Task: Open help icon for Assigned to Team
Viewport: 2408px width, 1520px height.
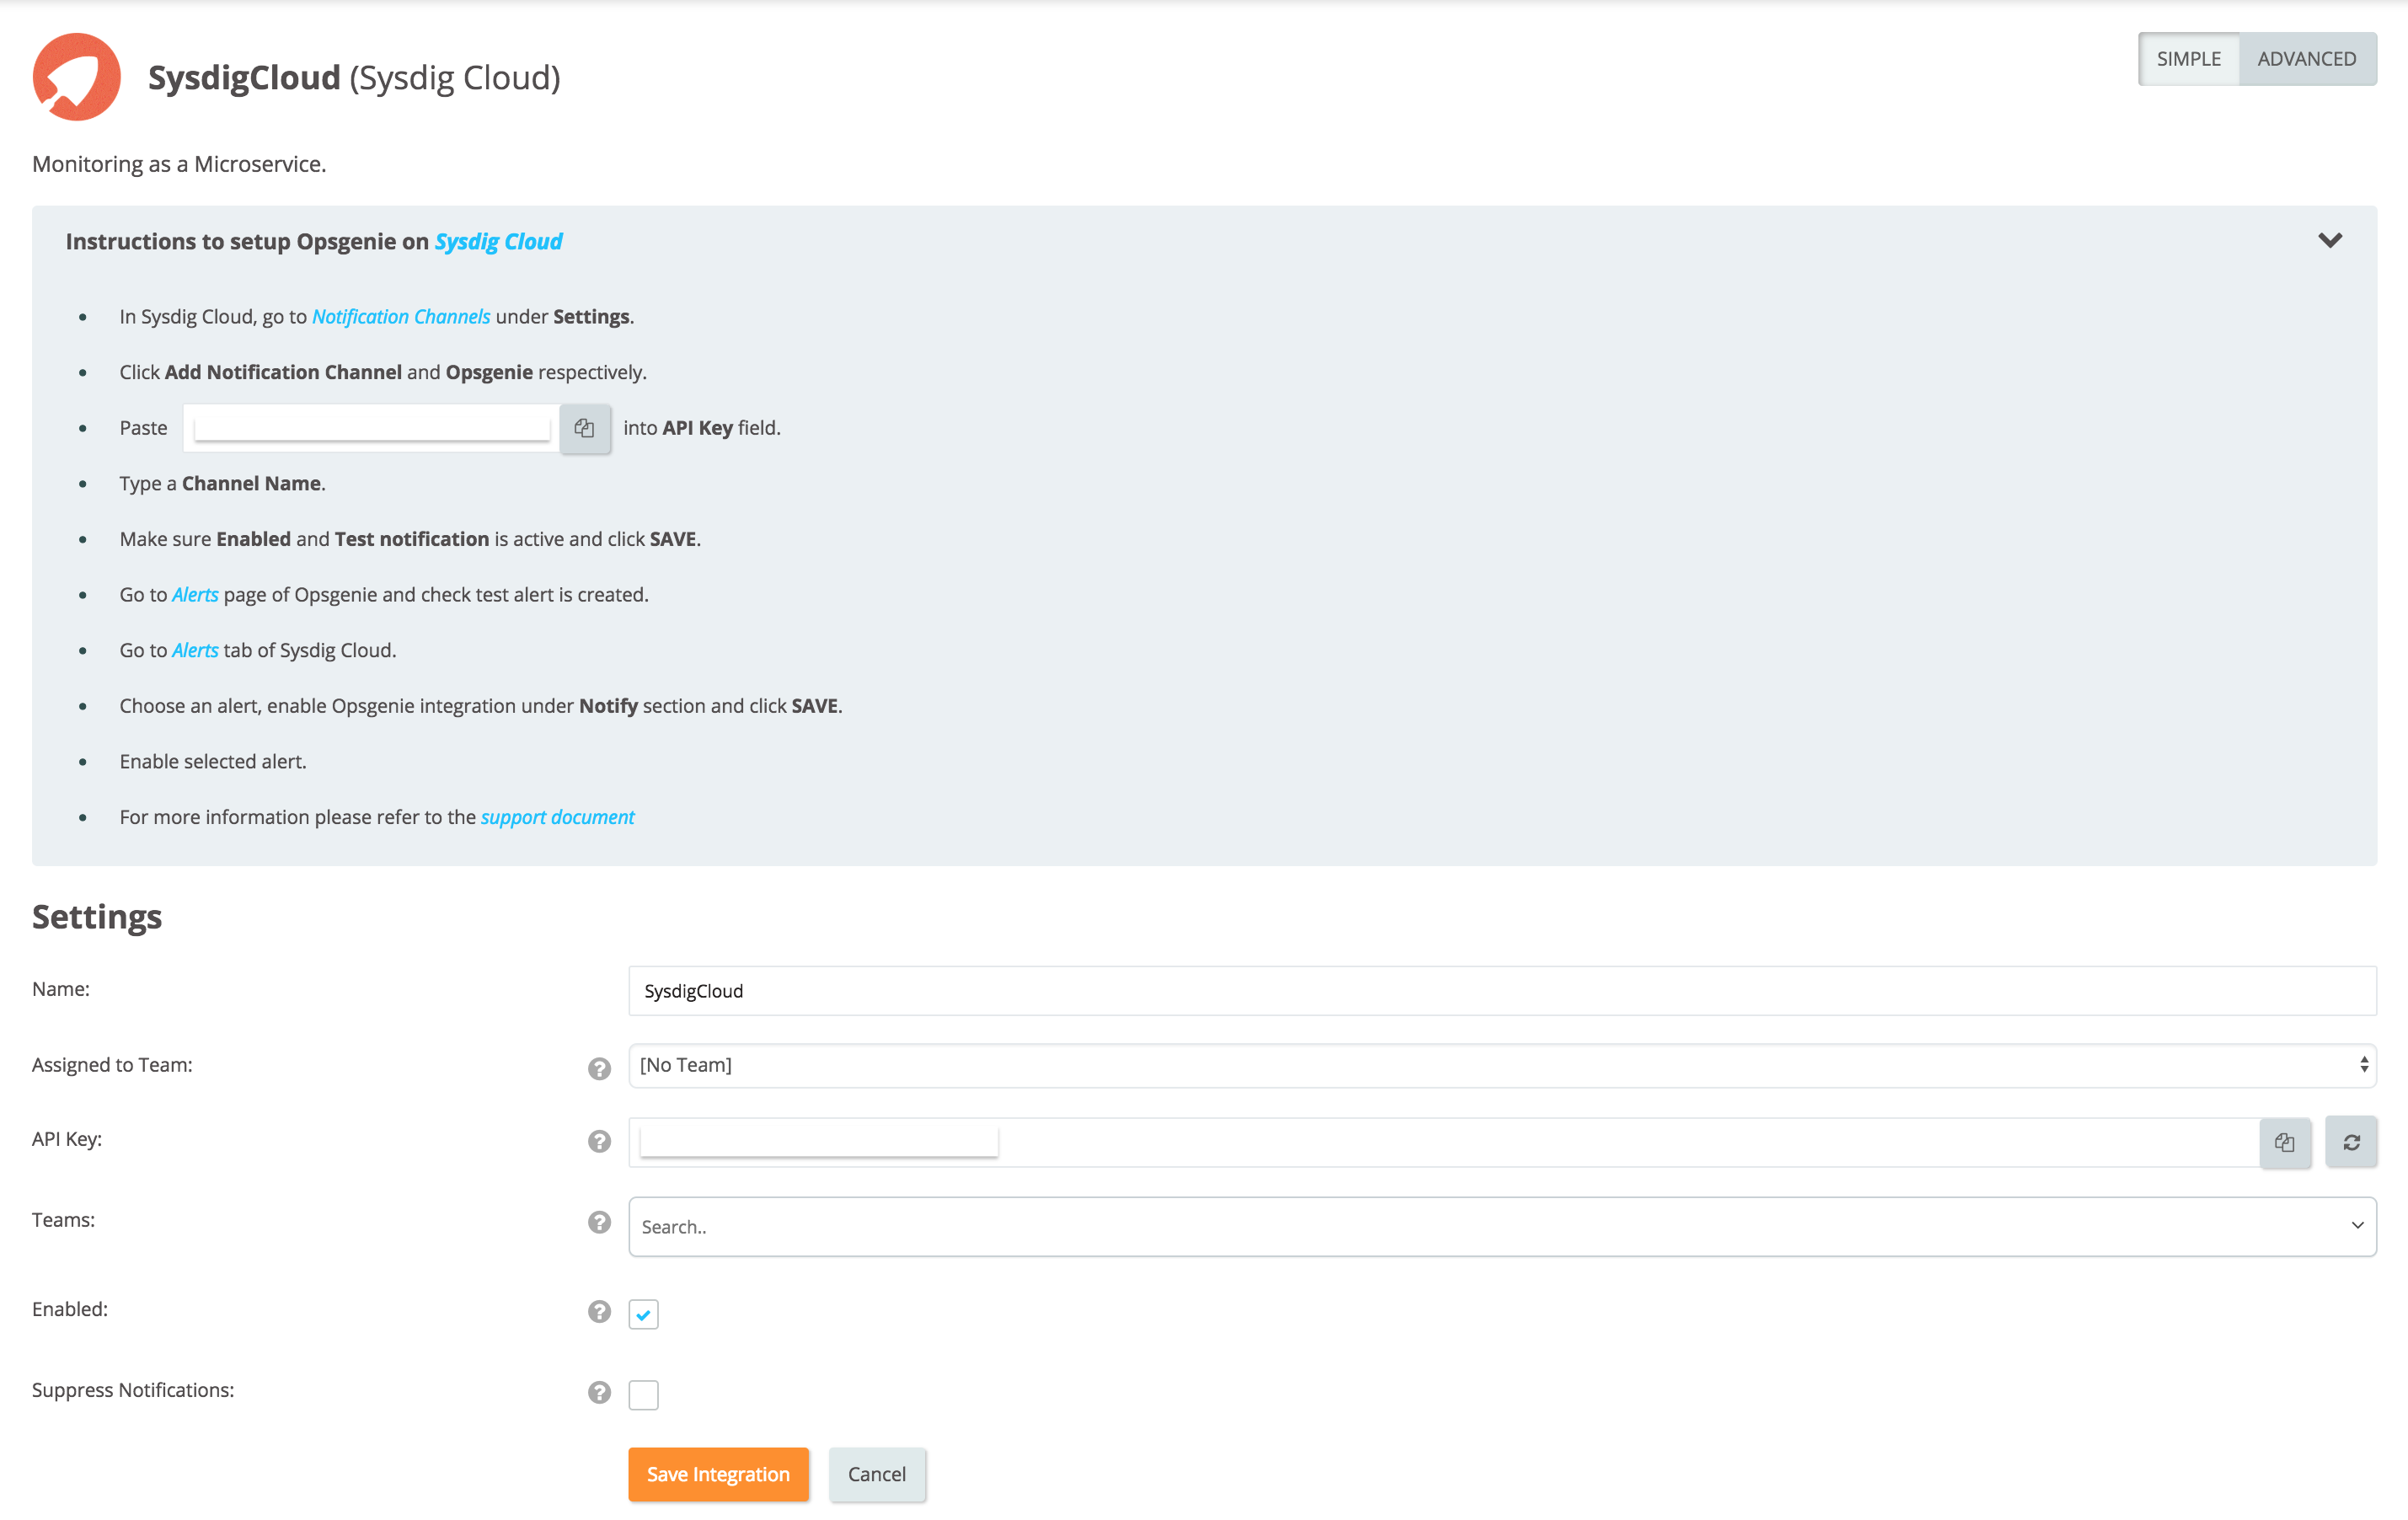Action: 599,1068
